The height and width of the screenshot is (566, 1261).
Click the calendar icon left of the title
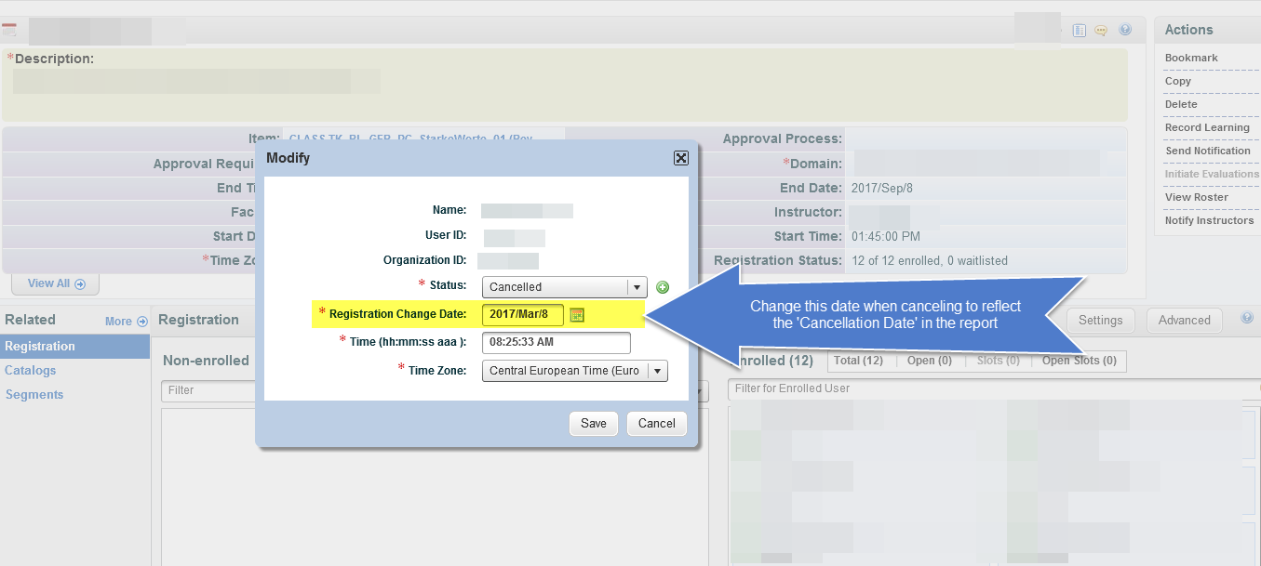coord(9,31)
